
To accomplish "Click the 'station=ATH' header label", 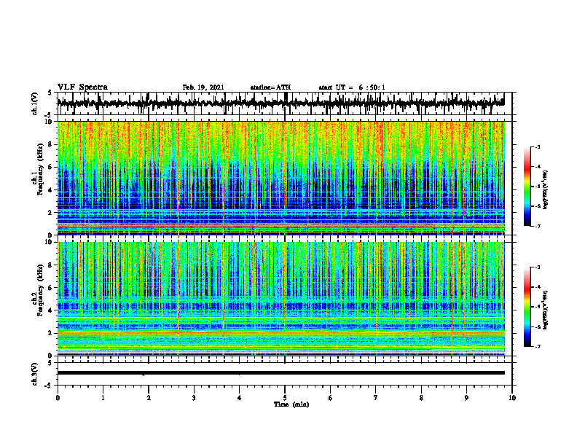I will tap(270, 87).
